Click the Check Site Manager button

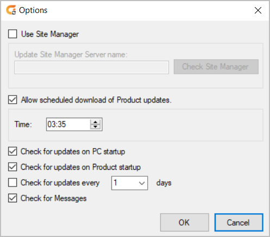tap(216, 67)
